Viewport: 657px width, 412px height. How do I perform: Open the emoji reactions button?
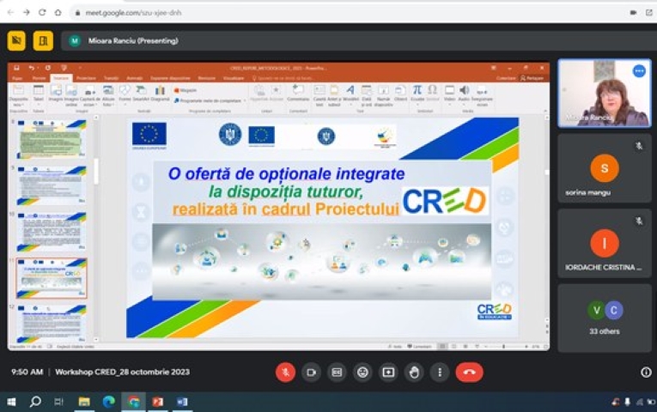coord(362,372)
